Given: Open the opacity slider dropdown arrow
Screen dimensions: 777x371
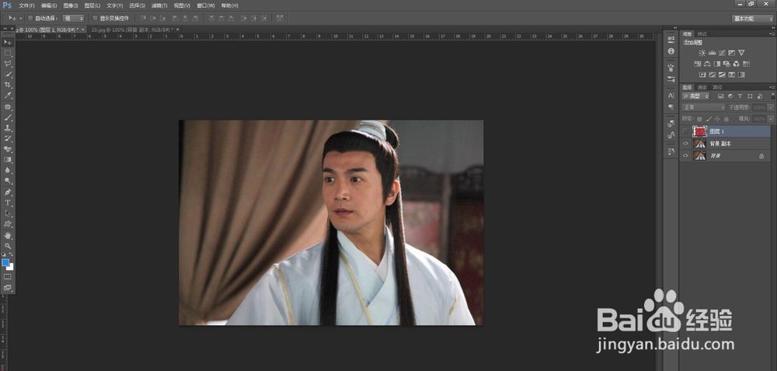Looking at the screenshot, I should (771, 107).
